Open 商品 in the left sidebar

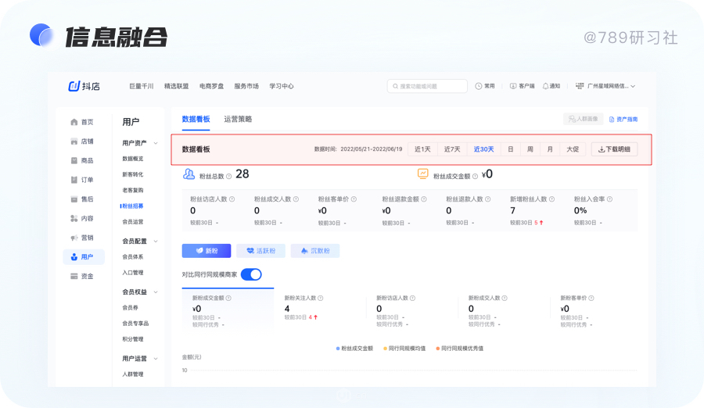82,161
